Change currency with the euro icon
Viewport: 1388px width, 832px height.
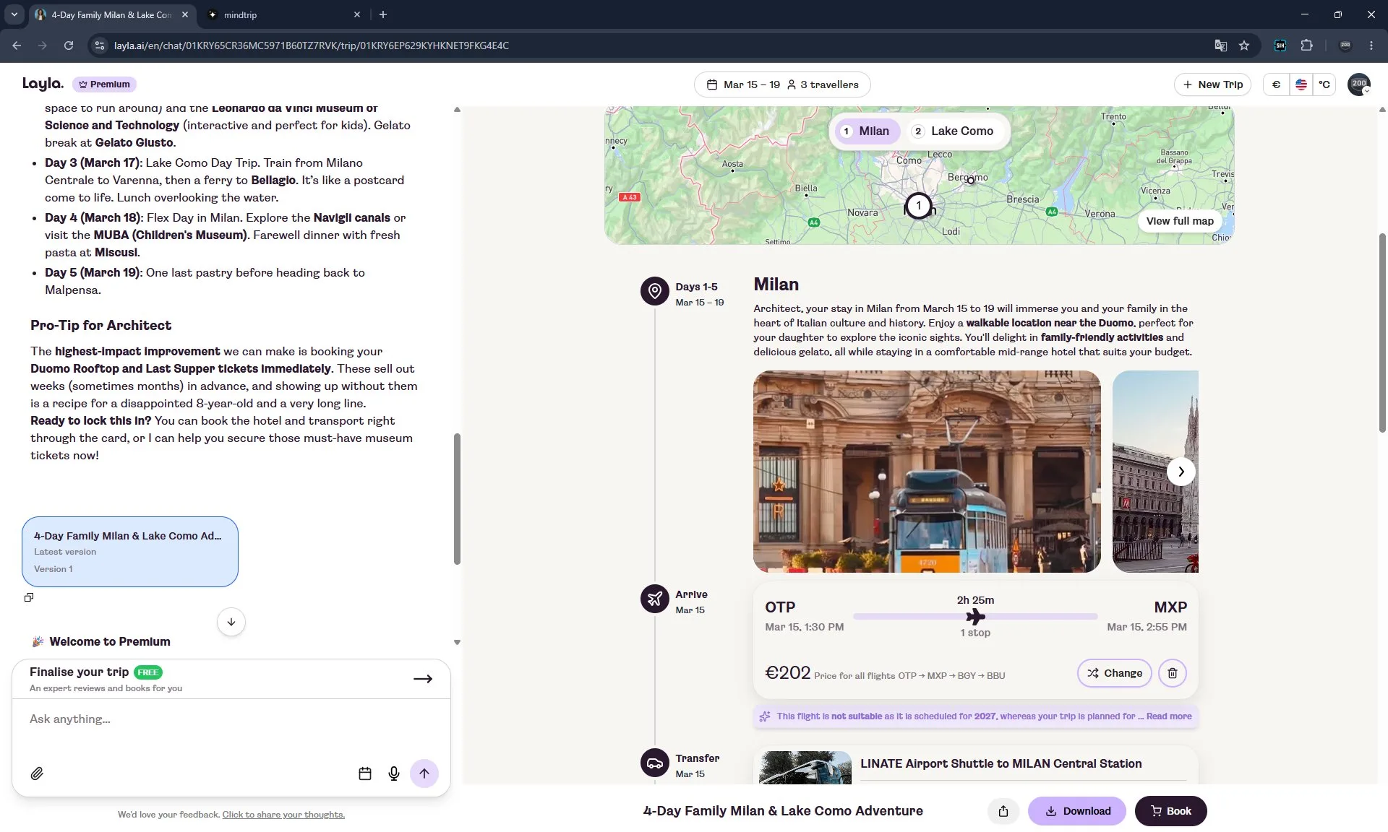tap(1276, 84)
